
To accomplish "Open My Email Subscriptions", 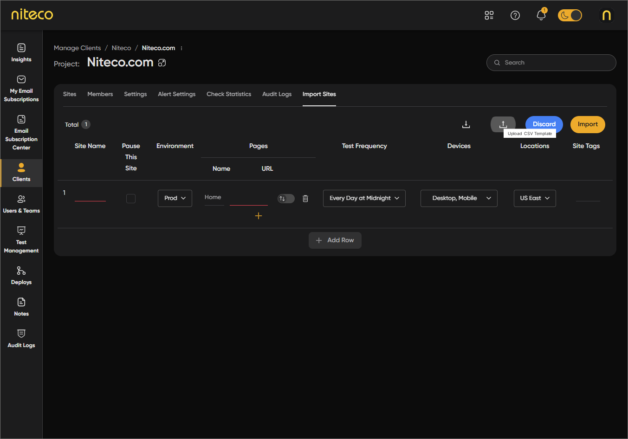I will pos(21,88).
